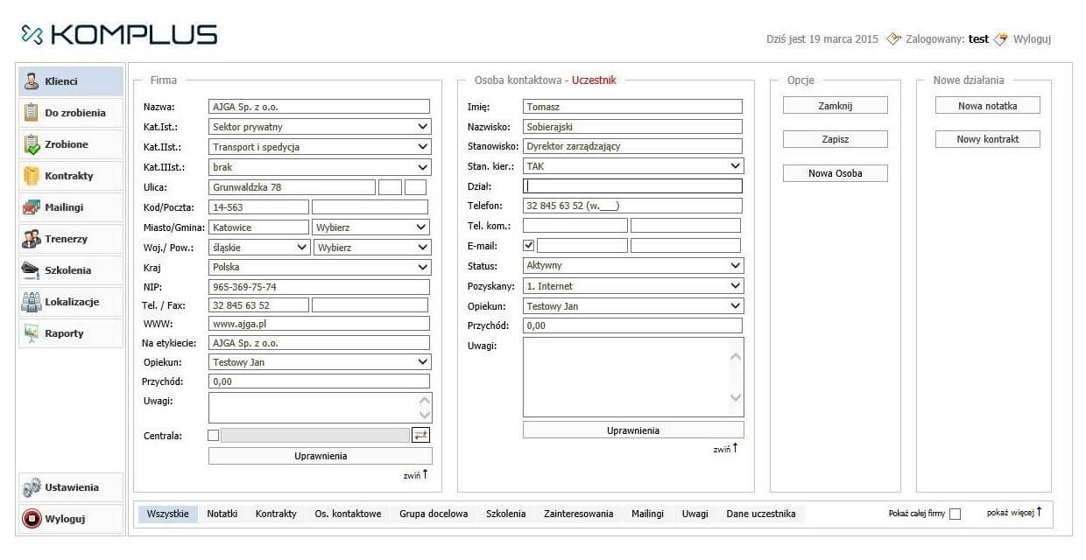The image size is (1086, 560).
Task: Click the Dział input field
Action: point(632,186)
